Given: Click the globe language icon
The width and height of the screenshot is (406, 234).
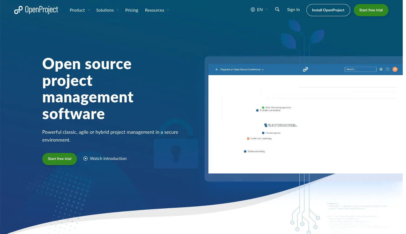Looking at the screenshot, I should pos(253,9).
